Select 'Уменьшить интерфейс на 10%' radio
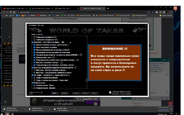The height and width of the screenshot is (115, 184). [34, 40]
